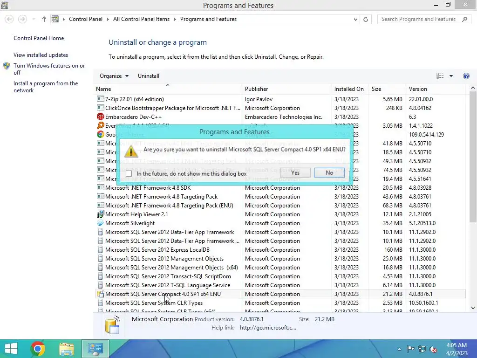Click the warning icon in the dialog

pyautogui.click(x=131, y=151)
